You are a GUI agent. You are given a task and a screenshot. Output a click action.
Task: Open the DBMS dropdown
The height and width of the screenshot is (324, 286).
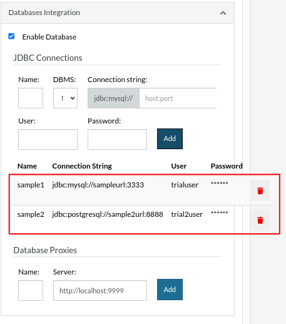[x=65, y=98]
